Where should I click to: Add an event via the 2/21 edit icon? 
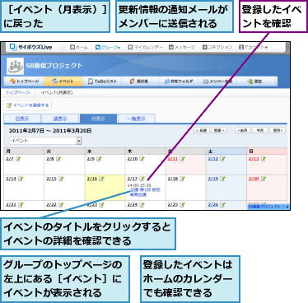click(x=21, y=205)
